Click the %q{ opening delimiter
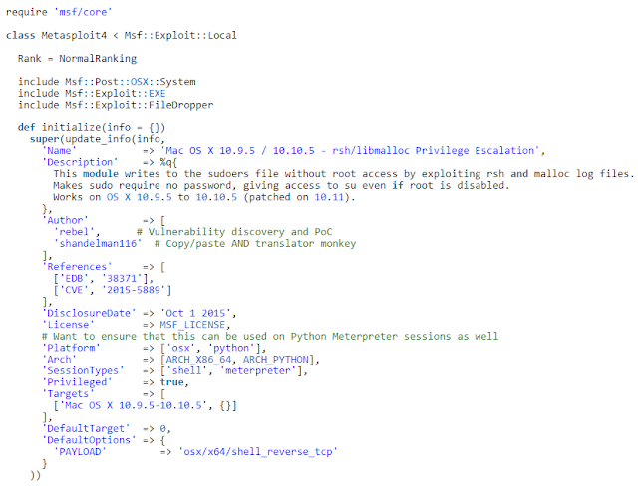Screen dimensions: 638x486 click(168, 162)
